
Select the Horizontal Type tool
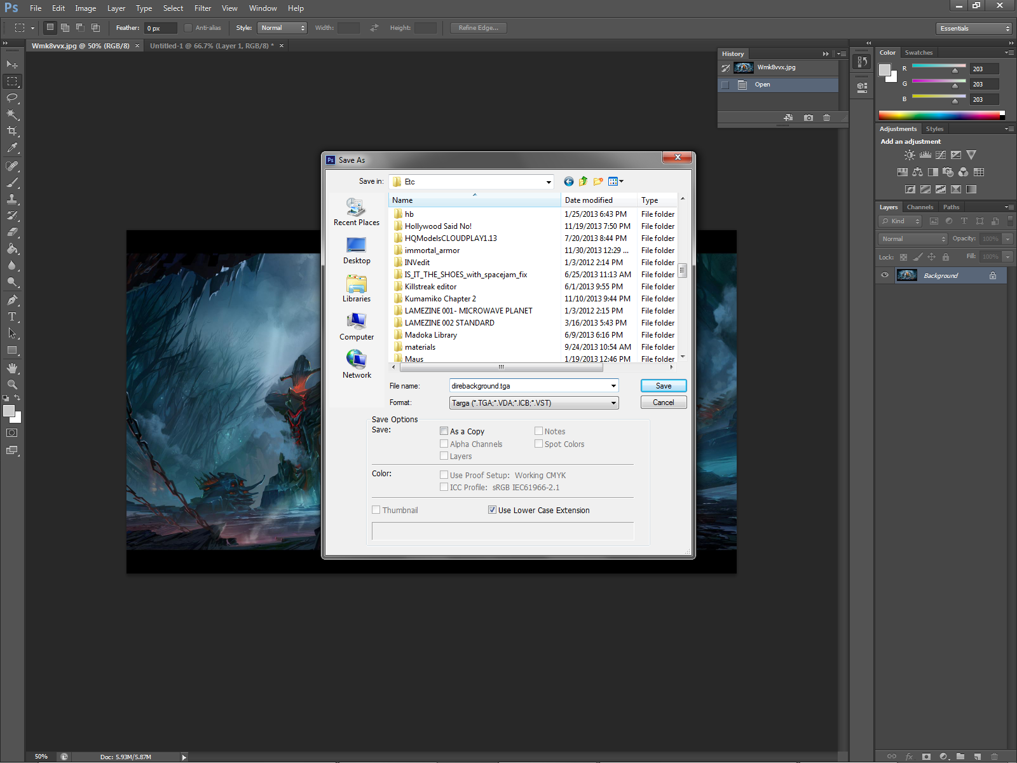[12, 317]
